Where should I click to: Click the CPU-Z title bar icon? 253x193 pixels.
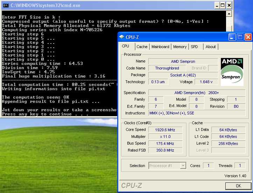pos(121,37)
